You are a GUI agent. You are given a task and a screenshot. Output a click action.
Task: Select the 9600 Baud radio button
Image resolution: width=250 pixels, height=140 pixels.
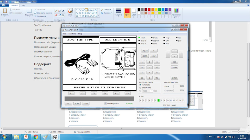(x=140, y=91)
